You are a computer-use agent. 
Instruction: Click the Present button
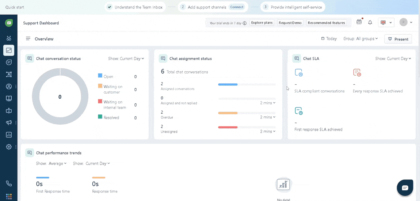tap(398, 39)
